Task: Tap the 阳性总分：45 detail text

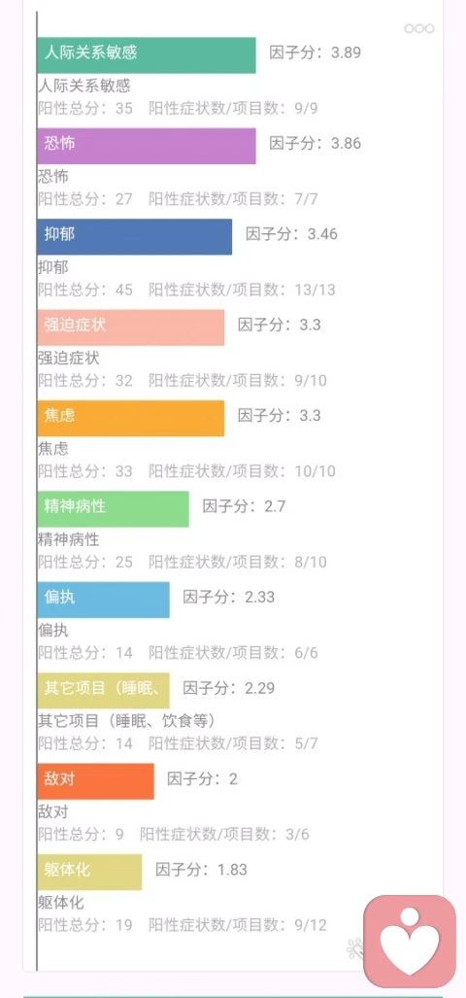Action: 85,290
